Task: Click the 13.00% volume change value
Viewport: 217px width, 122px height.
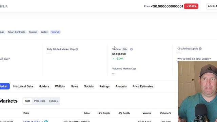Action: [118, 59]
